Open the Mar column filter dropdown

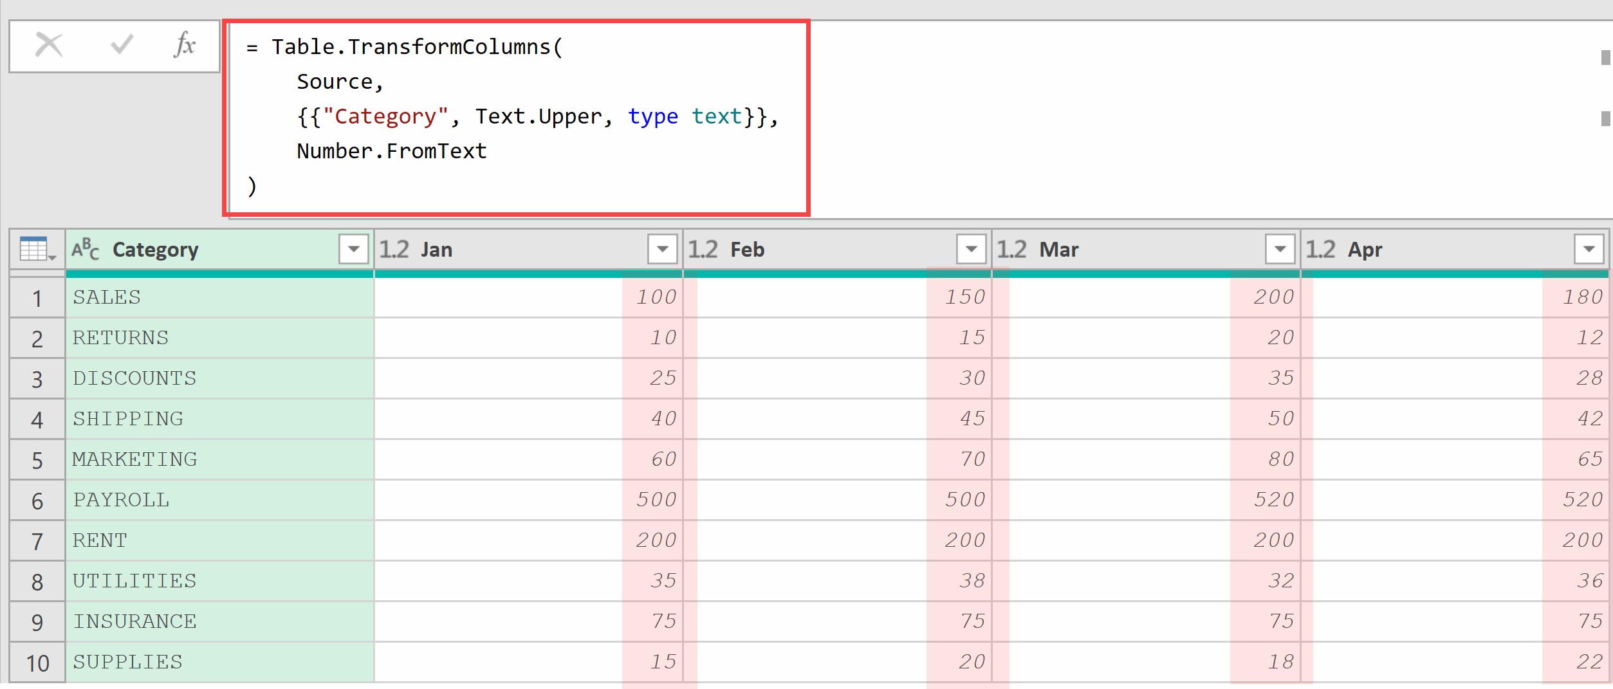tap(1279, 249)
